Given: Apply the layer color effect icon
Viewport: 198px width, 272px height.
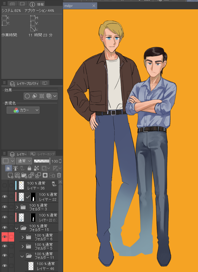Looking at the screenshot, I should (49, 96).
